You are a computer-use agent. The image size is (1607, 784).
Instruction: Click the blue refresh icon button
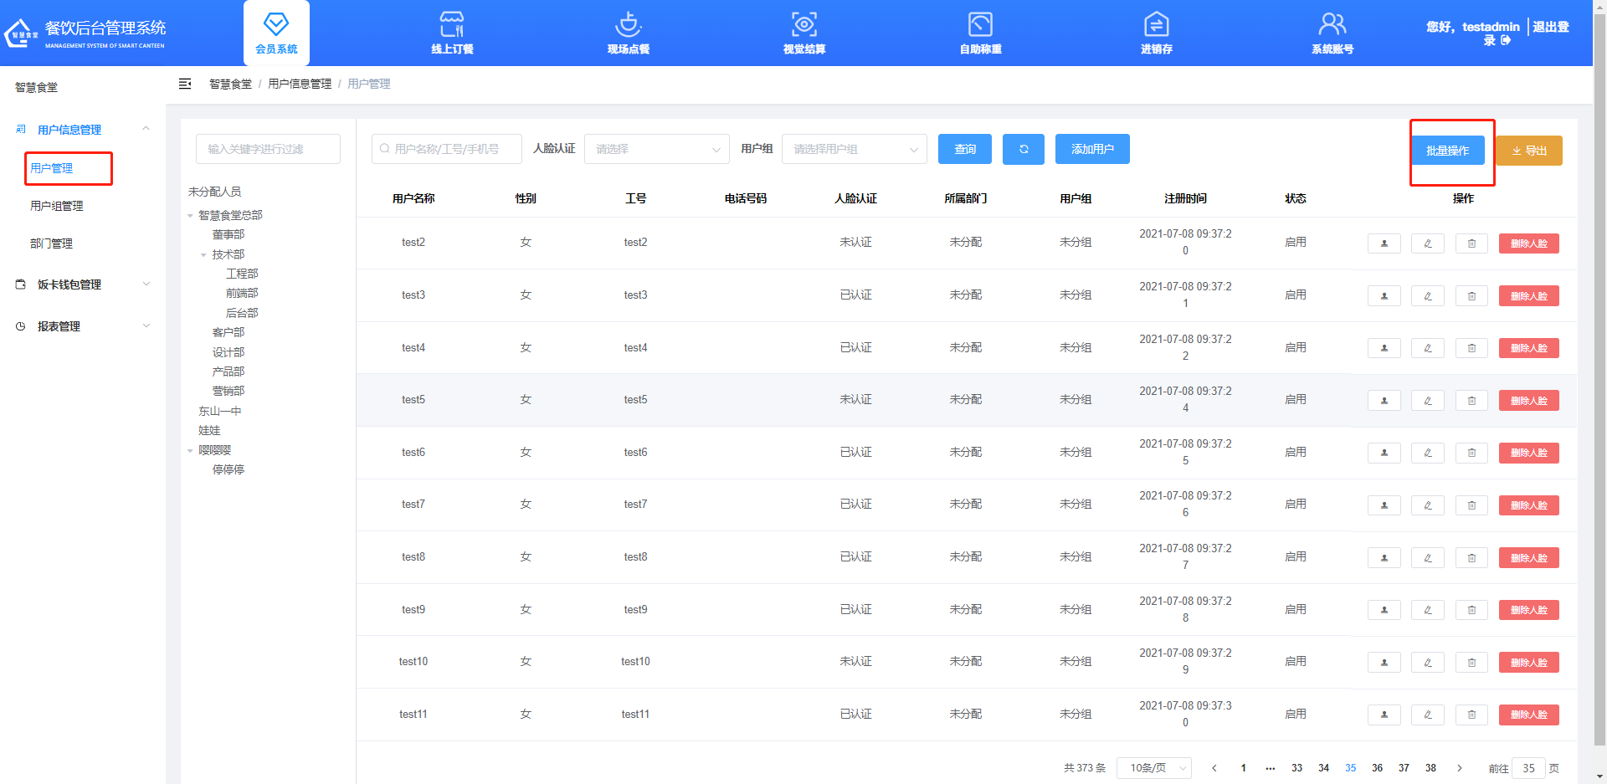1023,149
